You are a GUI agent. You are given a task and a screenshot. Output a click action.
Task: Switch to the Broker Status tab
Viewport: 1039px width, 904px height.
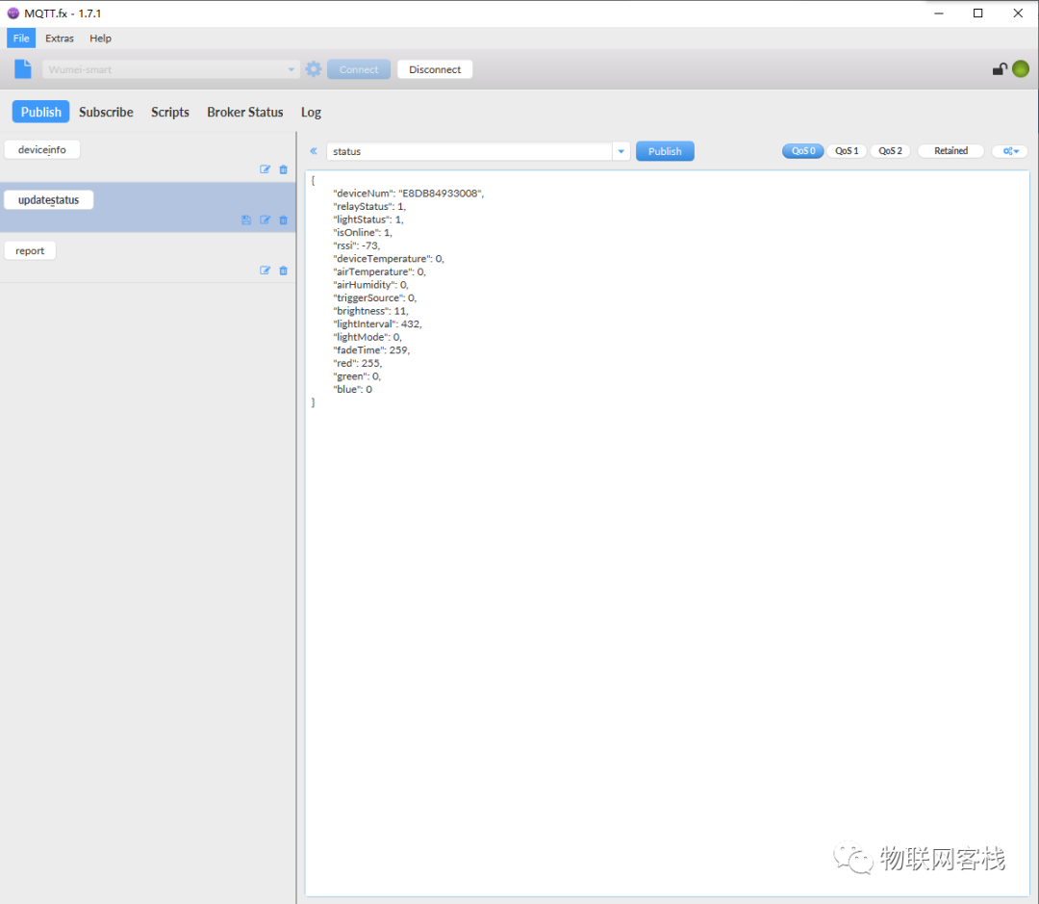pyautogui.click(x=245, y=112)
